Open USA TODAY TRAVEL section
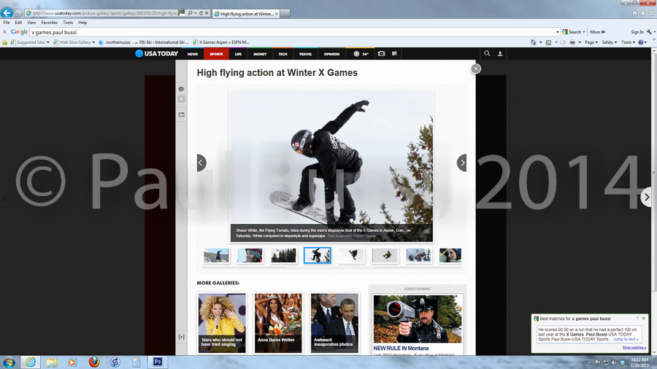The height and width of the screenshot is (369, 657). pyautogui.click(x=305, y=54)
